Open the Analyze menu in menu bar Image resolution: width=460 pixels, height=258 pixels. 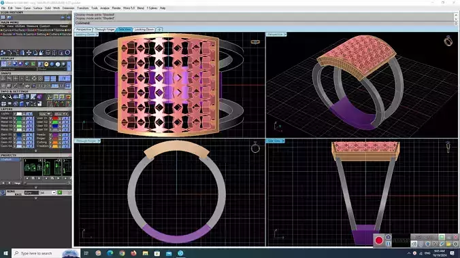click(x=104, y=8)
